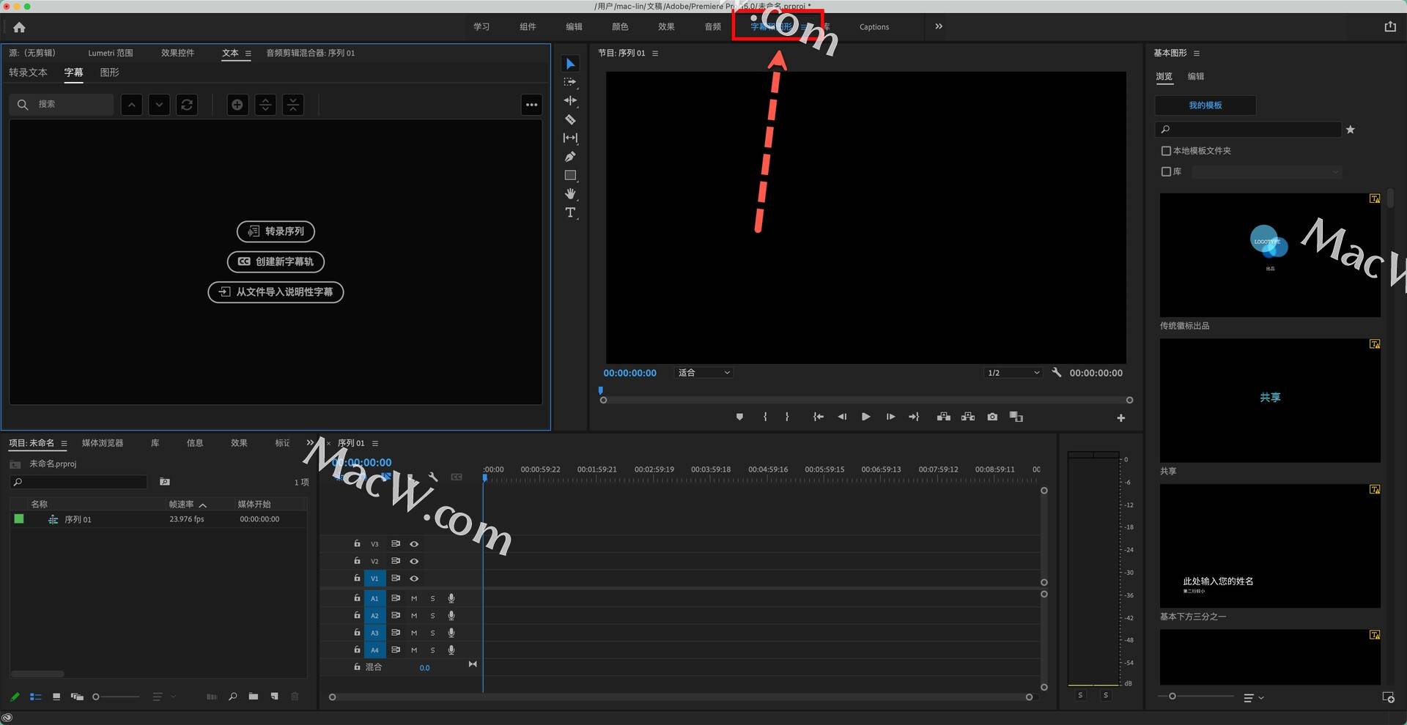The image size is (1407, 725).
Task: Click the Extract button
Action: (x=968, y=417)
